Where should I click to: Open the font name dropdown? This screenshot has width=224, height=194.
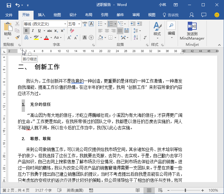click(x=65, y=24)
